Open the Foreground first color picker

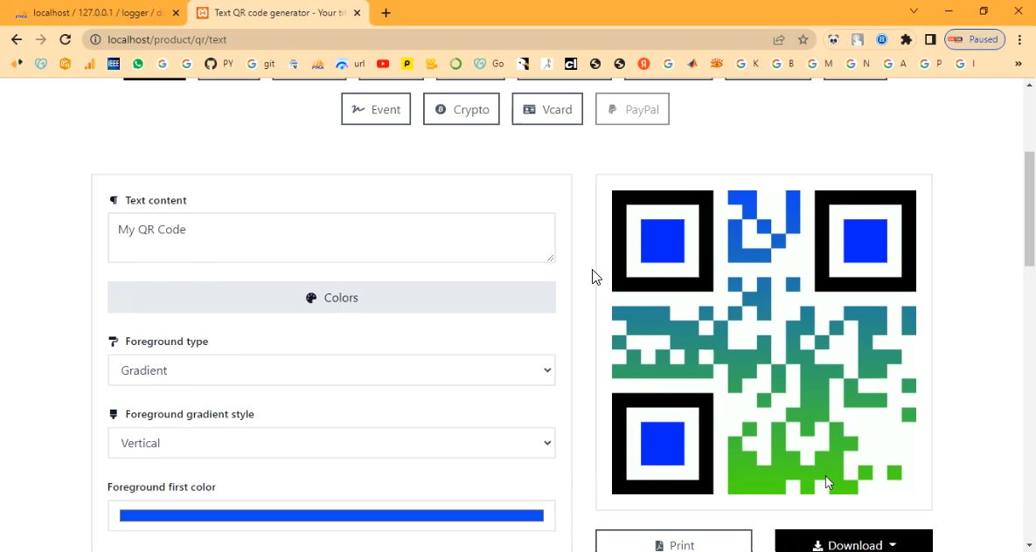[x=331, y=515]
